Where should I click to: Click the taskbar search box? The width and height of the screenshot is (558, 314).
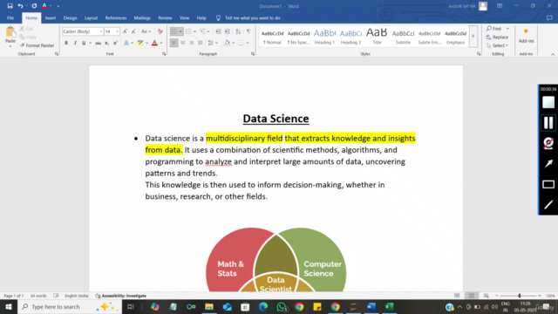coord(70,306)
